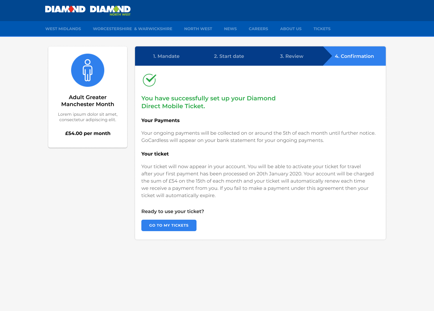Click the Adult Greater Manchester Month title
The image size is (434, 311).
click(x=88, y=101)
